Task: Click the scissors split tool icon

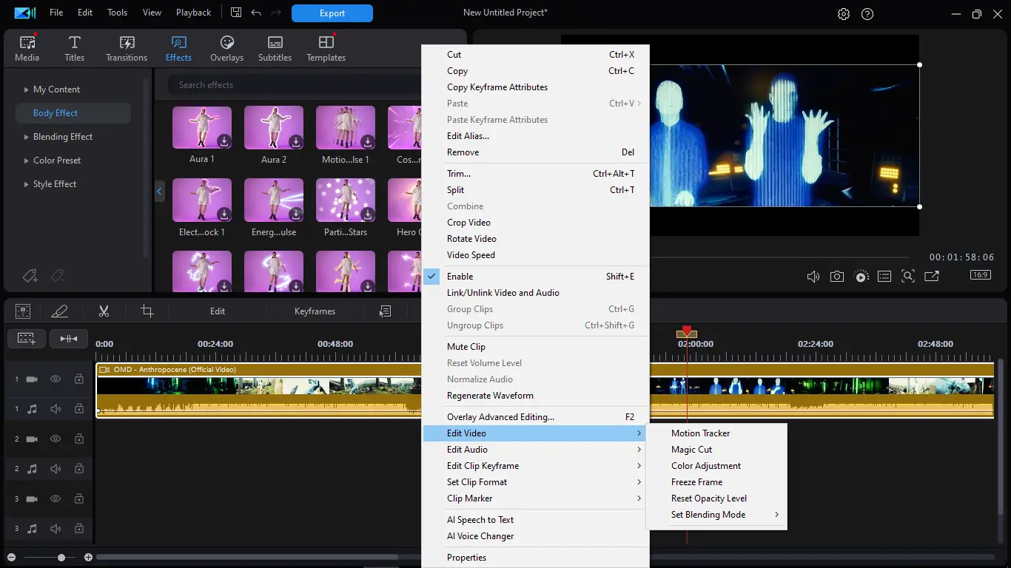Action: 104,311
